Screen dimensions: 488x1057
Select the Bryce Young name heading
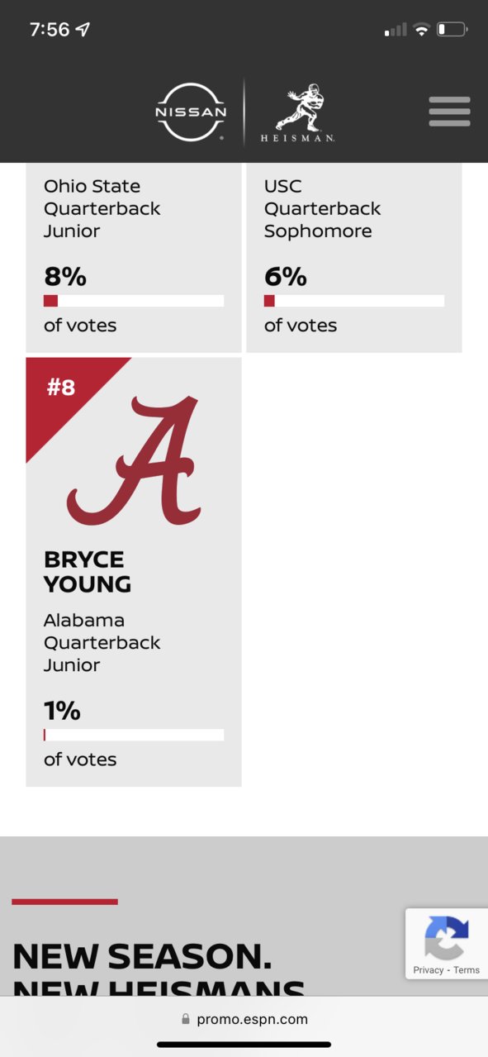click(x=88, y=572)
